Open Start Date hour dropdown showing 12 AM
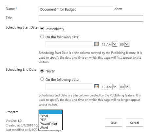Viewport: 150px width, 137px height. [109, 44]
